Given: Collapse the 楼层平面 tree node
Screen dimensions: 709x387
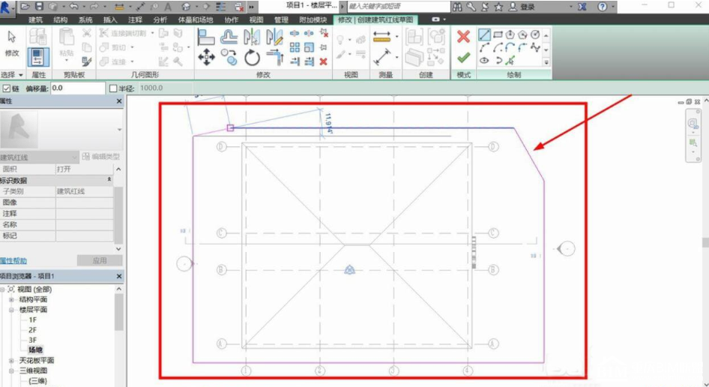Looking at the screenshot, I should point(11,310).
